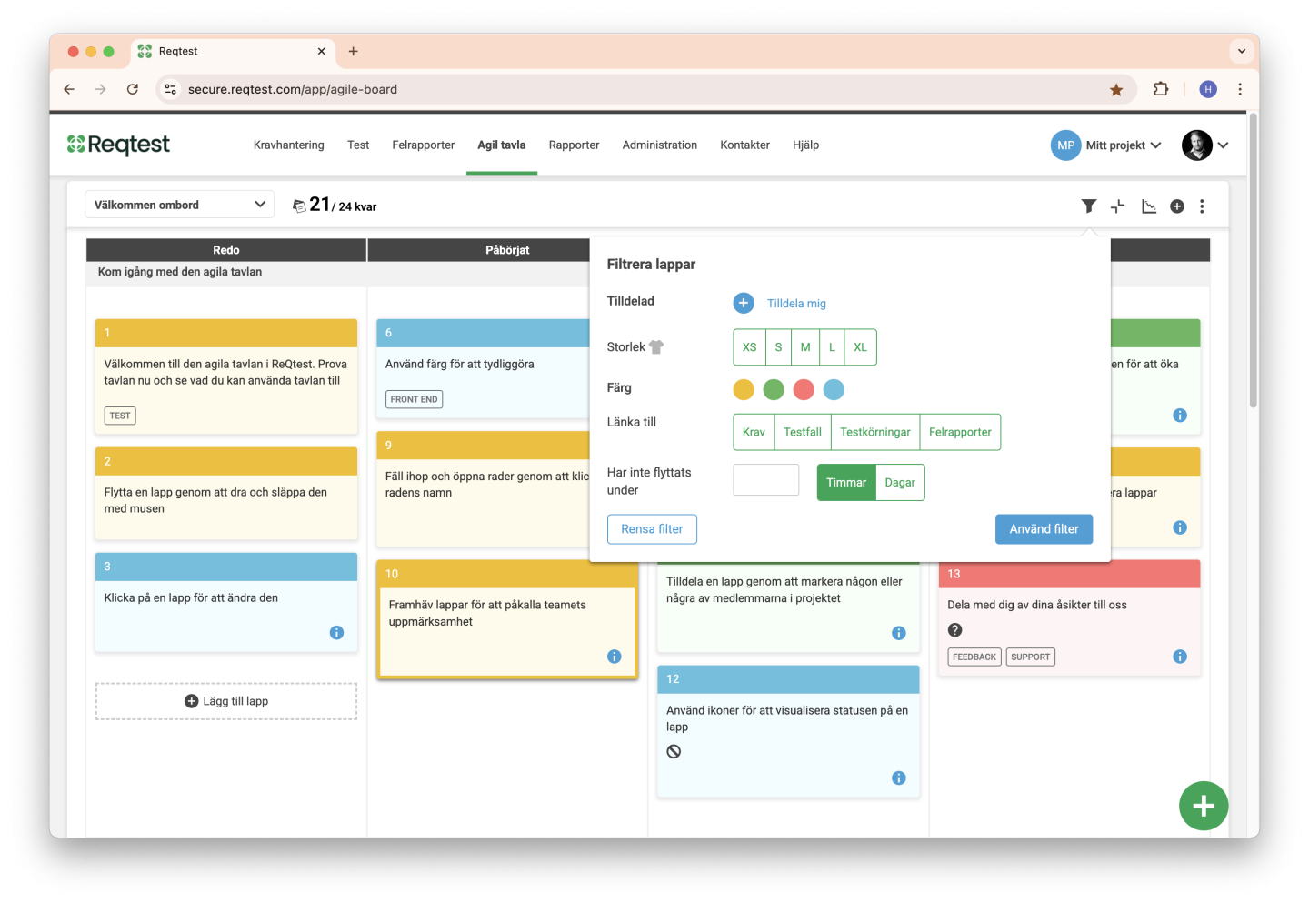Click info icon on card 13
1309x903 pixels.
point(1180,657)
